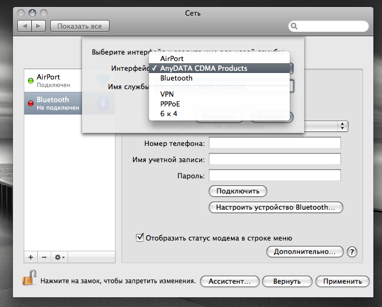Click the minus button to remove service

click(x=44, y=257)
